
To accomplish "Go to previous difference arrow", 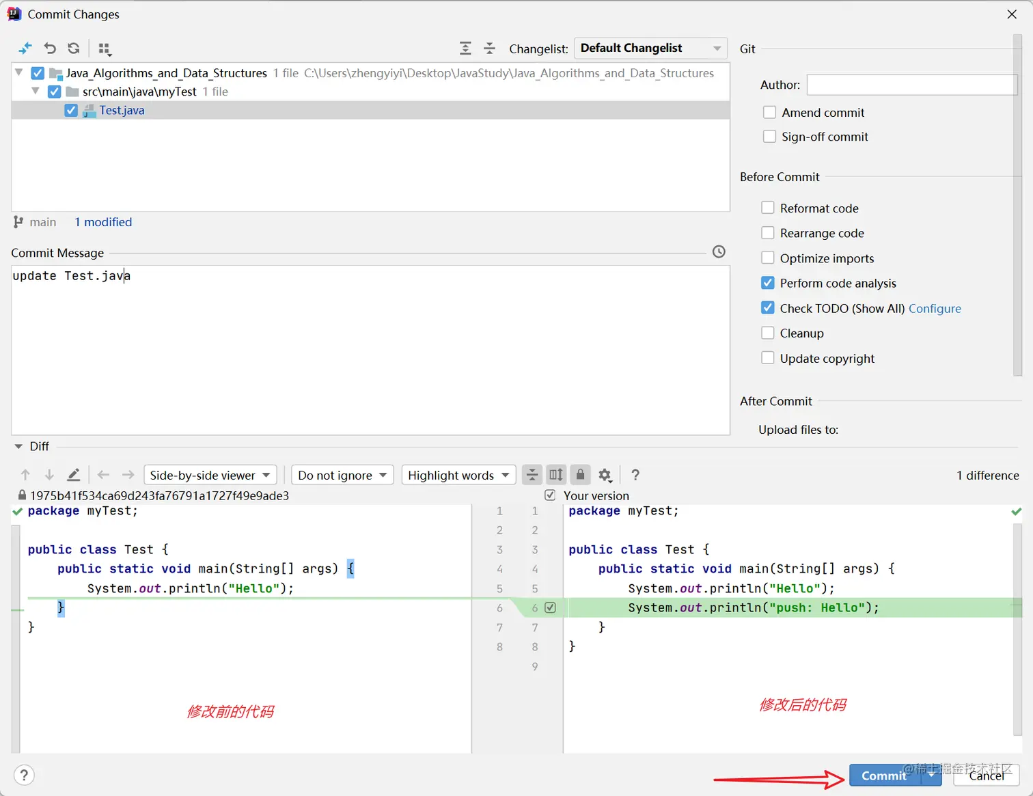I will pos(25,475).
